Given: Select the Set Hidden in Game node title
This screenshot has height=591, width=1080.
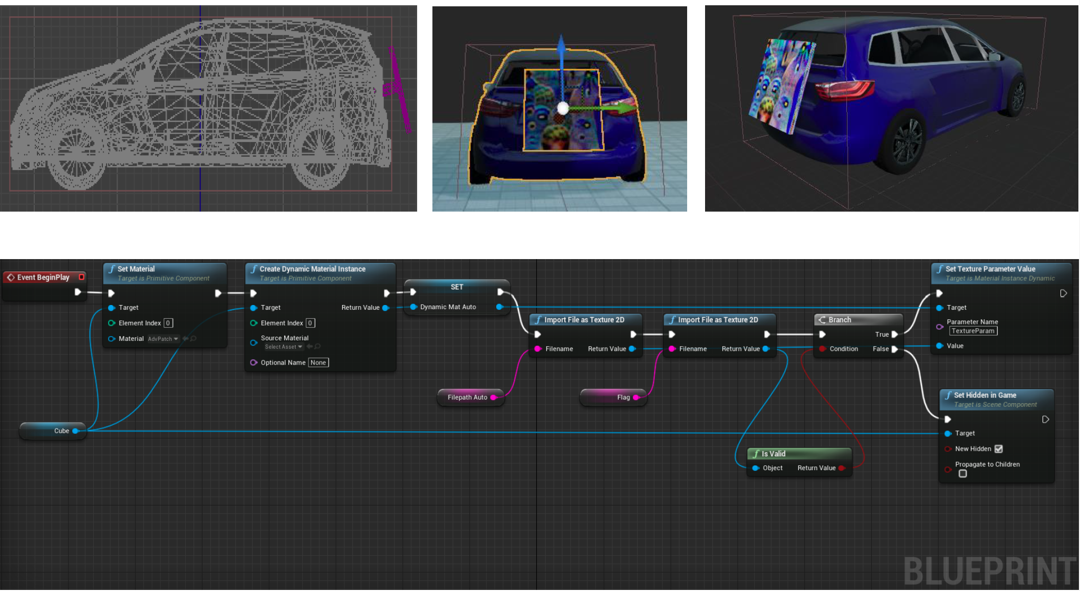Looking at the screenshot, I should 985,395.
